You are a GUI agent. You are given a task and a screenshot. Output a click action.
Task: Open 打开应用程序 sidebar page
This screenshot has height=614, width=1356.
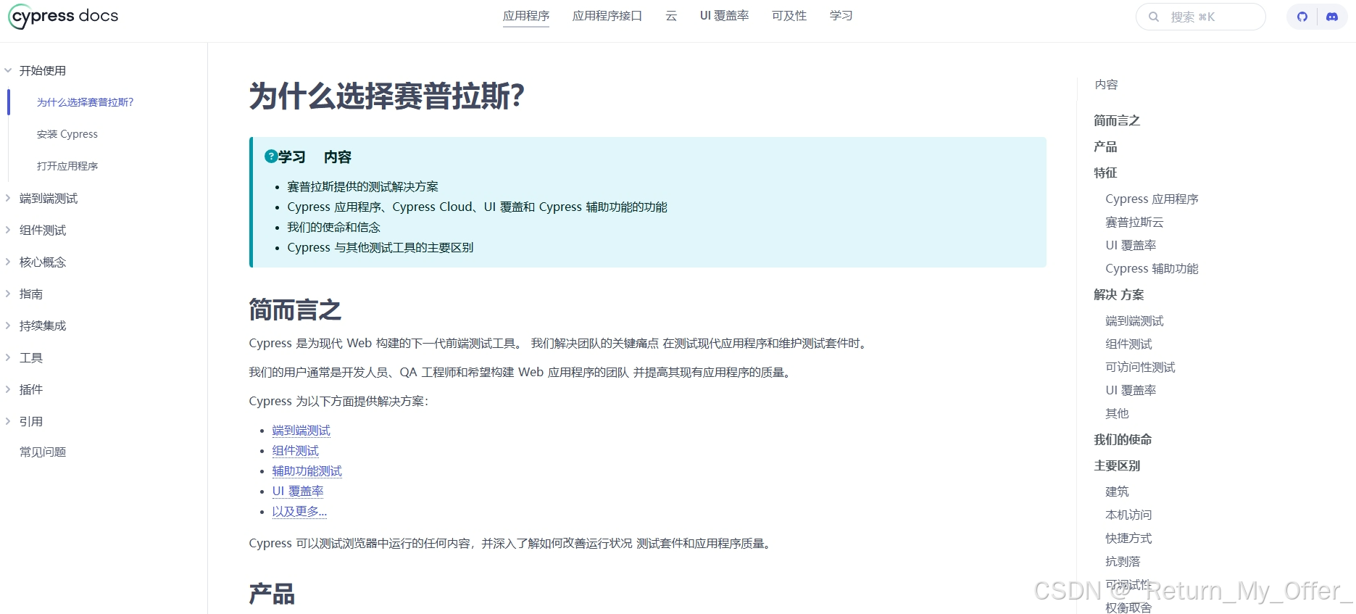click(67, 166)
